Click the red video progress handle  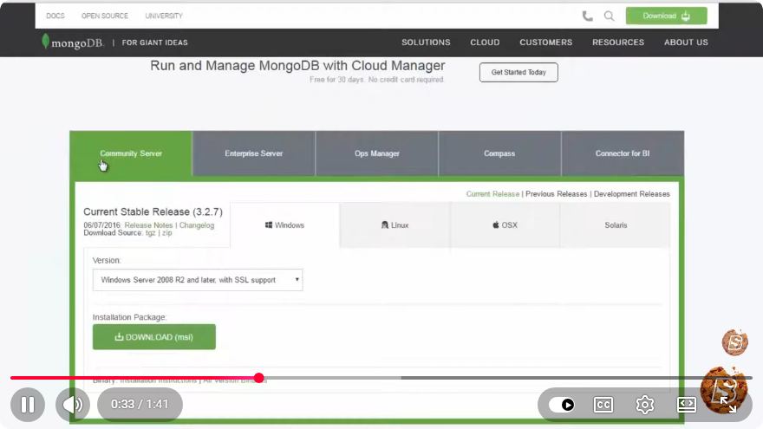[259, 378]
